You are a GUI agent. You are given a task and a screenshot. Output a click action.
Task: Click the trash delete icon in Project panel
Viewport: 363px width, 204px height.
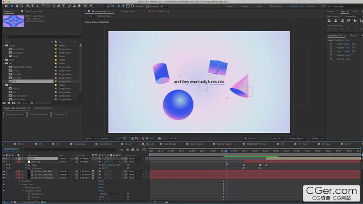coord(32,103)
